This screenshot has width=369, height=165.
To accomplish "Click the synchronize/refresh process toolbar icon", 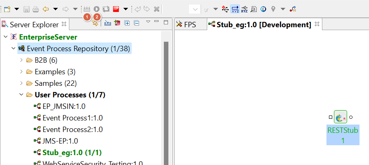I will click(x=106, y=9).
